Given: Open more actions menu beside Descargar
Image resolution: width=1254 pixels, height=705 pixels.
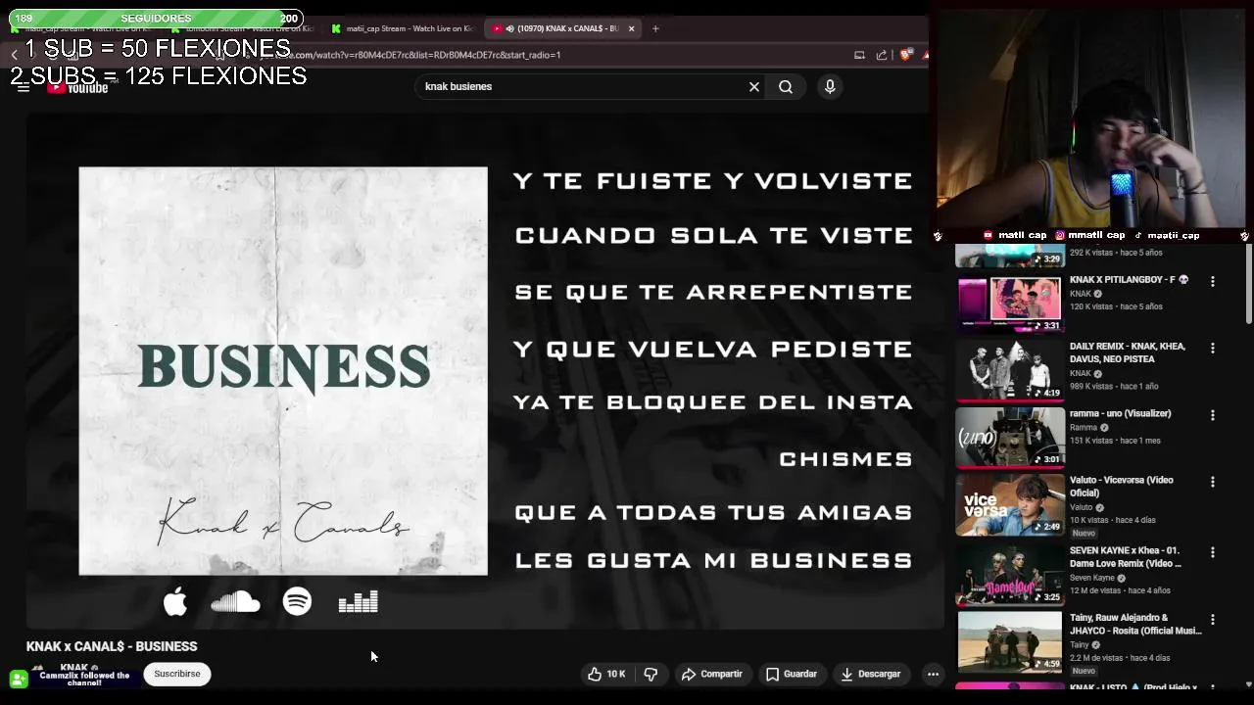Looking at the screenshot, I should coord(933,674).
